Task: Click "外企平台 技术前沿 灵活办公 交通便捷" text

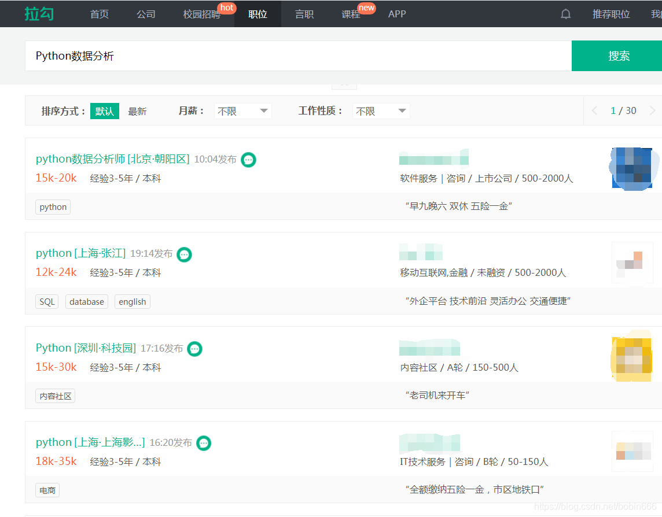Action: (x=488, y=301)
